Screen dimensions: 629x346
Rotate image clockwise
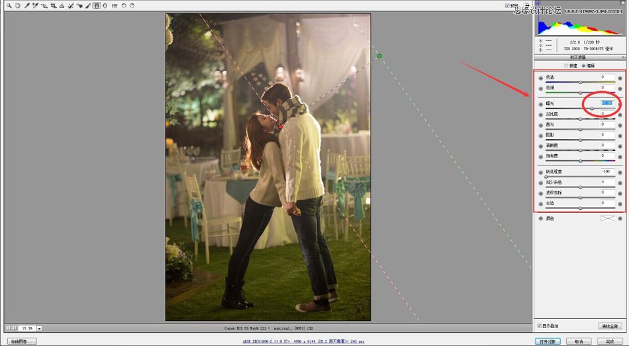tap(132, 5)
